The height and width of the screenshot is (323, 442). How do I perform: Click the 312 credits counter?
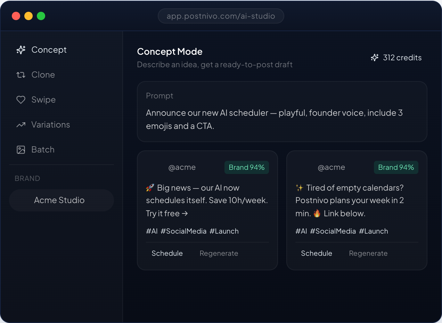396,58
